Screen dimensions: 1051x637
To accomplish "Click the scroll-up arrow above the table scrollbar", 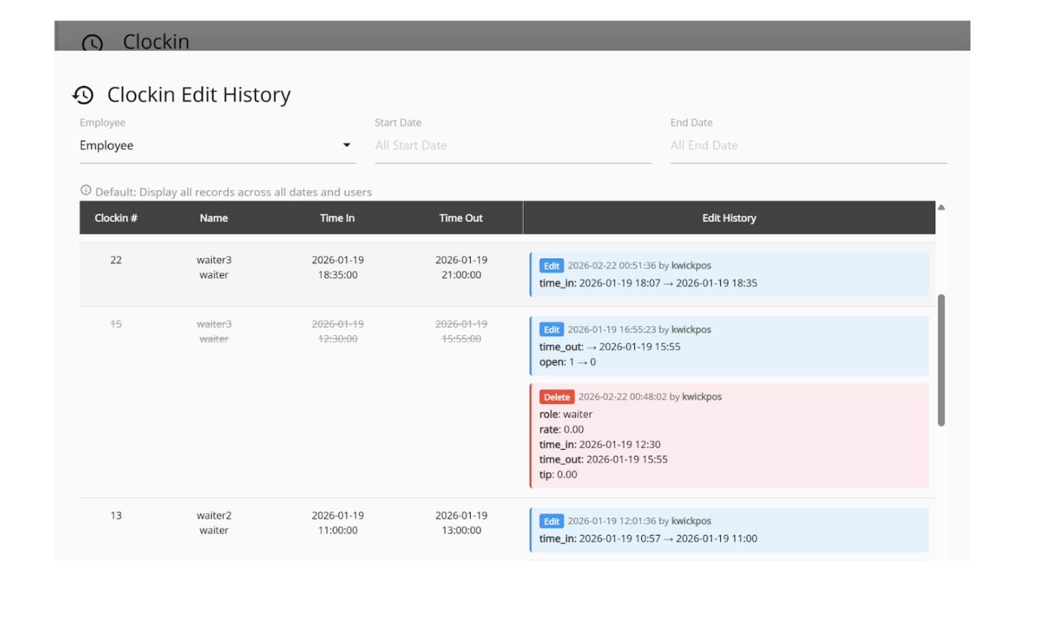I will (x=941, y=208).
